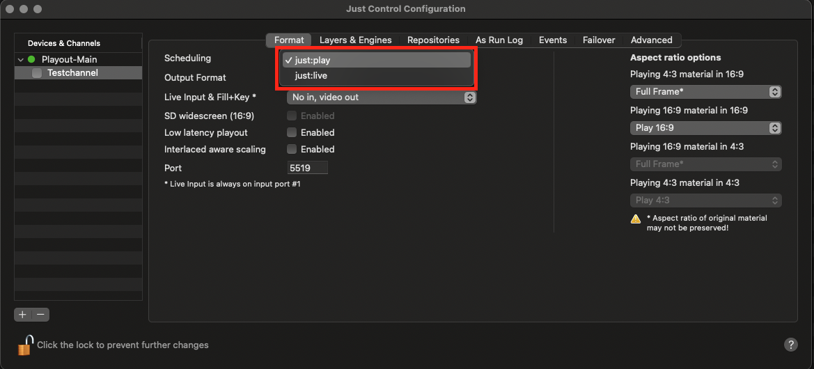
Task: Click the Aspect ratio options heading
Action: tap(675, 57)
